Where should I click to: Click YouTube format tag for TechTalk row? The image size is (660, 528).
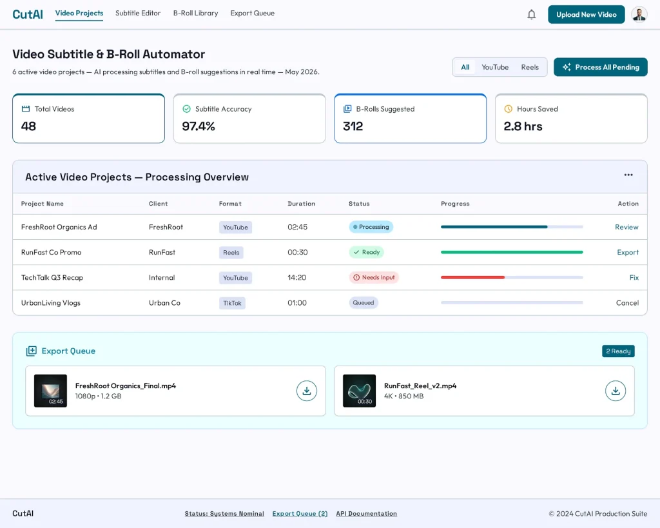[x=235, y=278]
